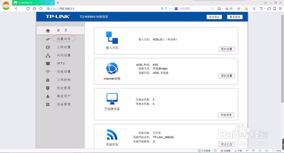Bookmark the page with the star icon

41,9
